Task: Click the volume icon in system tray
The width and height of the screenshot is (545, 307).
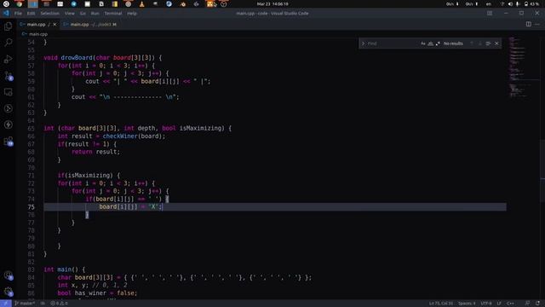Action: 510,3
